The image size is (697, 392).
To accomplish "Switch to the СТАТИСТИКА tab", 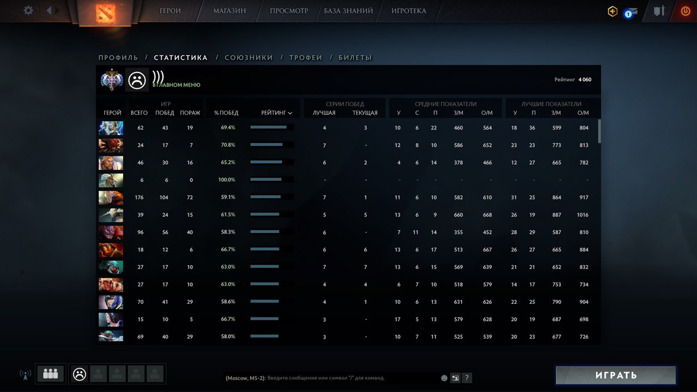I will pos(181,58).
